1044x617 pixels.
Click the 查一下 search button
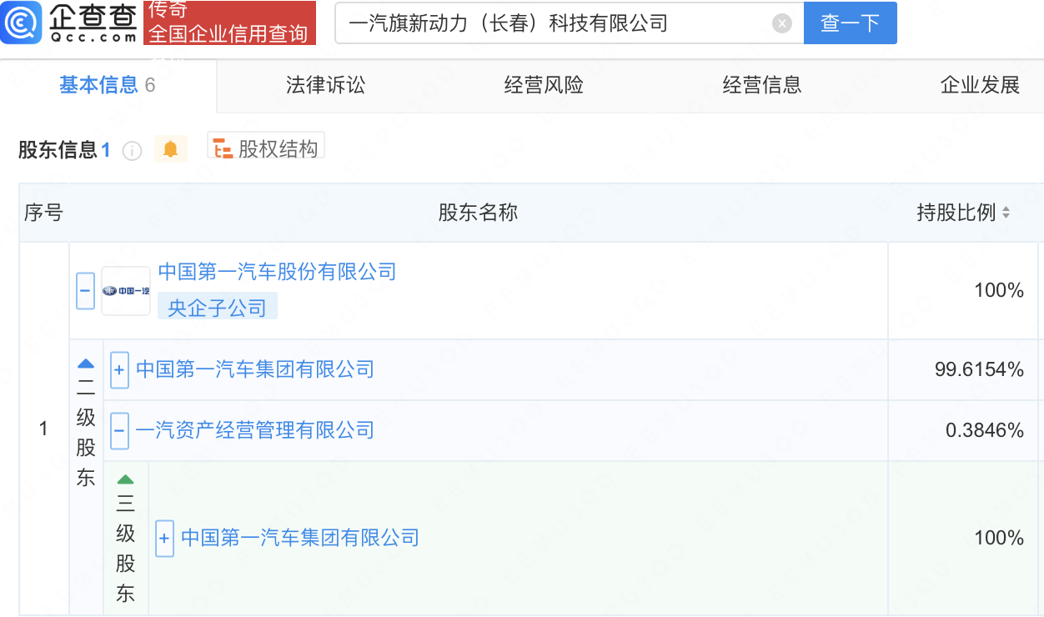click(850, 23)
